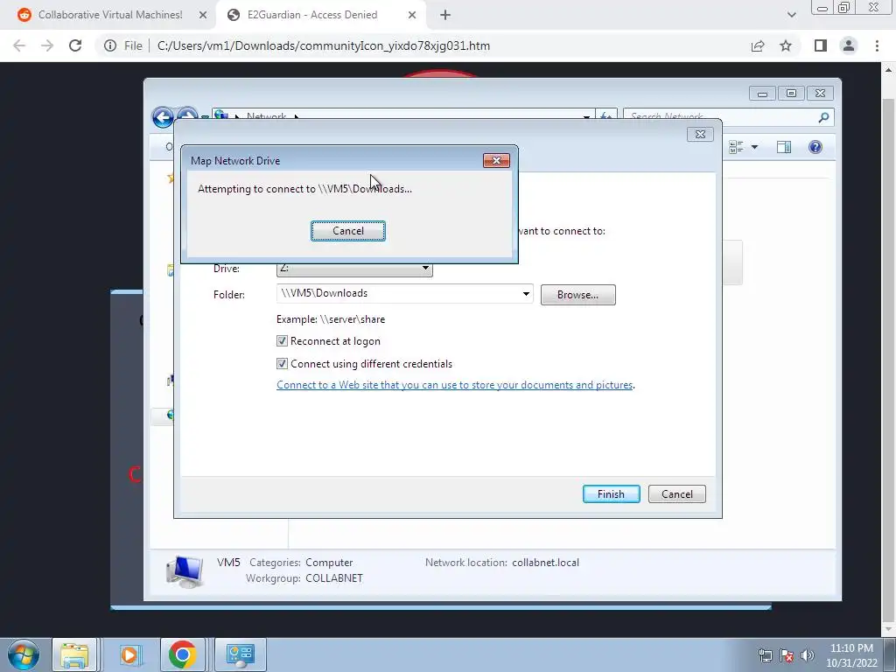Launch Windows Media Player from taskbar
896x672 pixels.
click(x=129, y=654)
